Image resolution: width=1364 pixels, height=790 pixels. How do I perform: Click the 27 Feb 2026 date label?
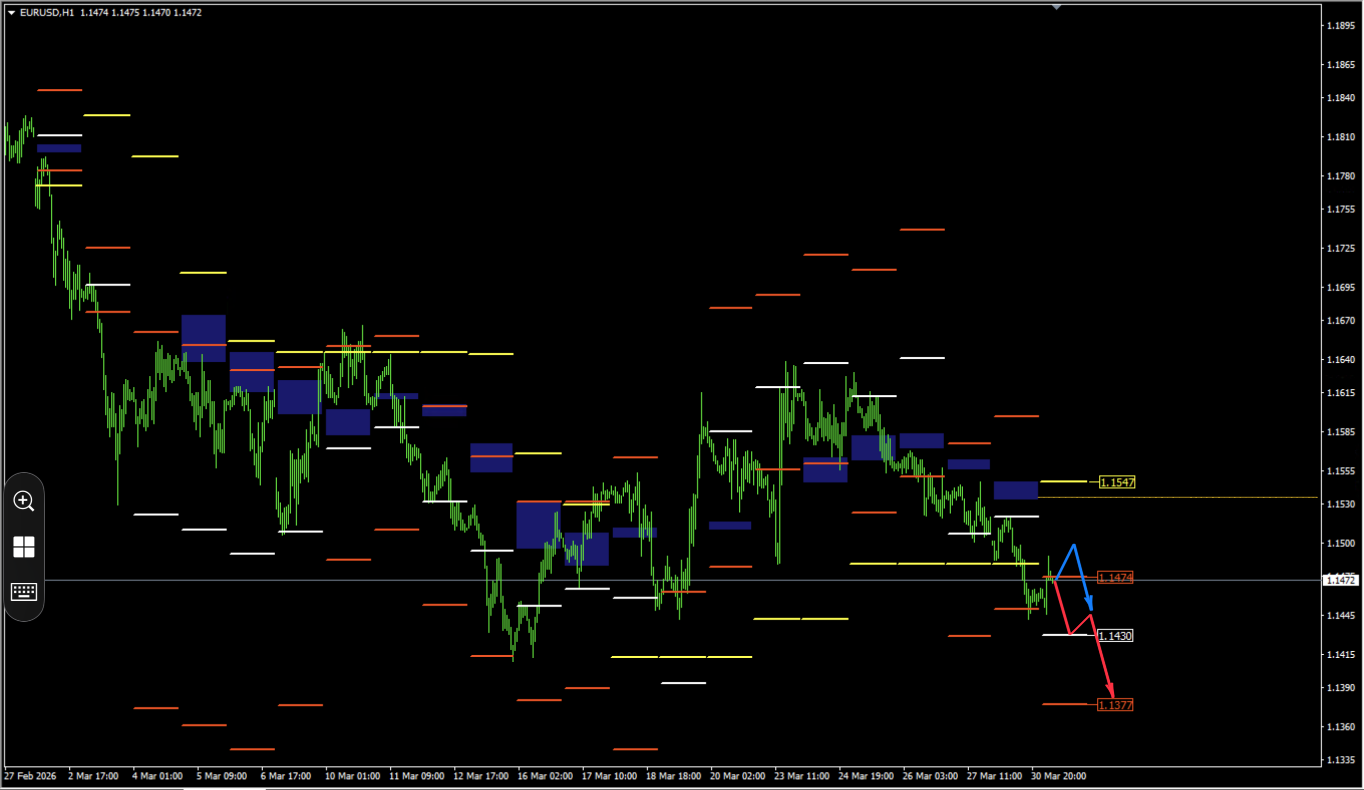click(x=30, y=776)
